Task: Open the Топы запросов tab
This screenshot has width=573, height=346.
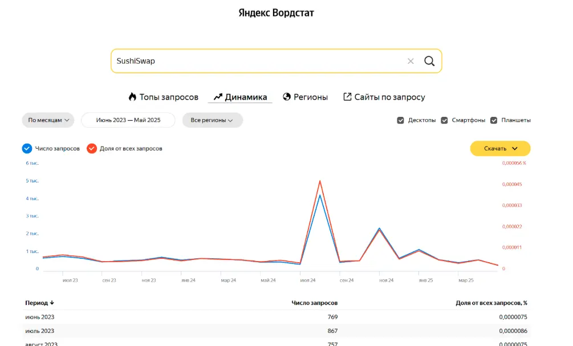Action: tap(164, 97)
